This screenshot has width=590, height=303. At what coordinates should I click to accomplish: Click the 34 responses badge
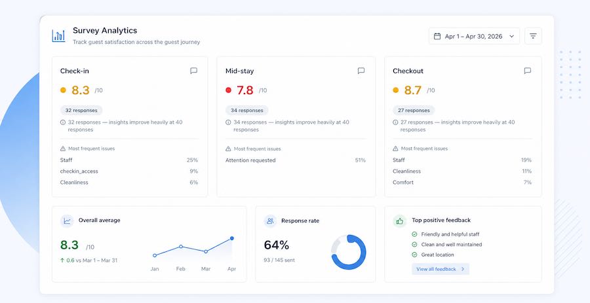[x=247, y=111]
